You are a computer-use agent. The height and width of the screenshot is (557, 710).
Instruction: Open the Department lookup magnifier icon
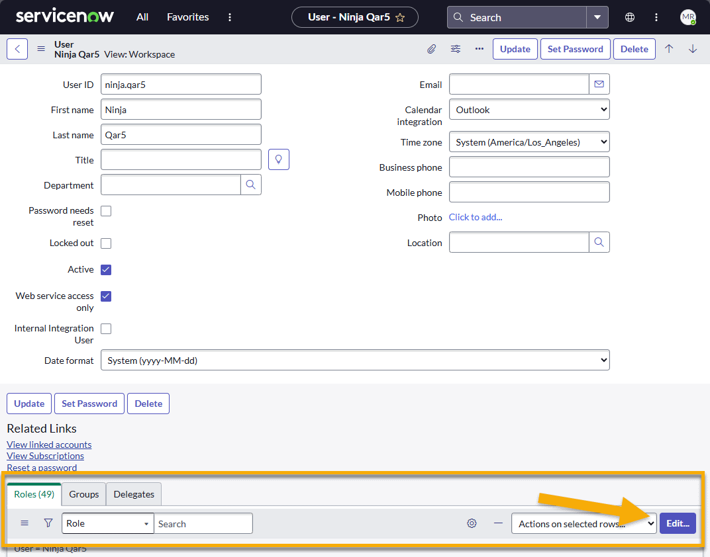click(x=250, y=185)
